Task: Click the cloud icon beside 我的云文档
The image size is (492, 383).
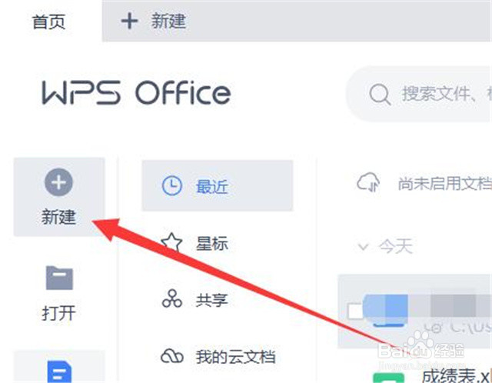Action: pos(172,356)
